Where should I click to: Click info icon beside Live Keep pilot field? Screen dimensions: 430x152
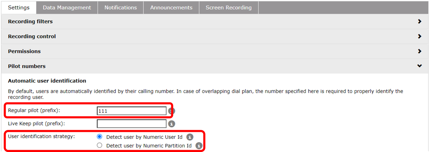(x=171, y=124)
